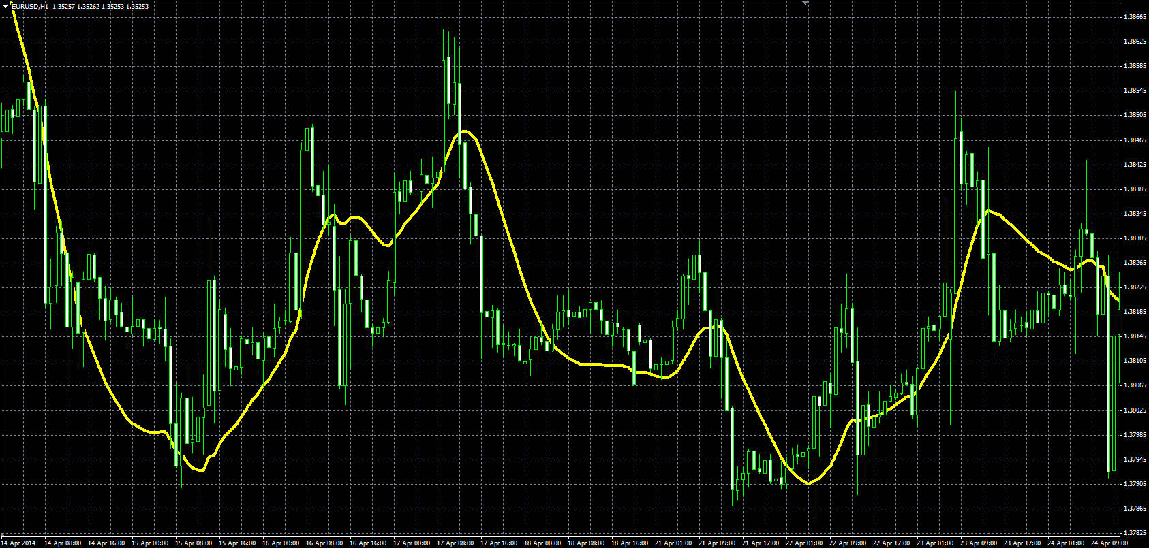1149x548 pixels.
Task: Click the 14 Apr 16:00 time axis label
Action: tap(106, 543)
